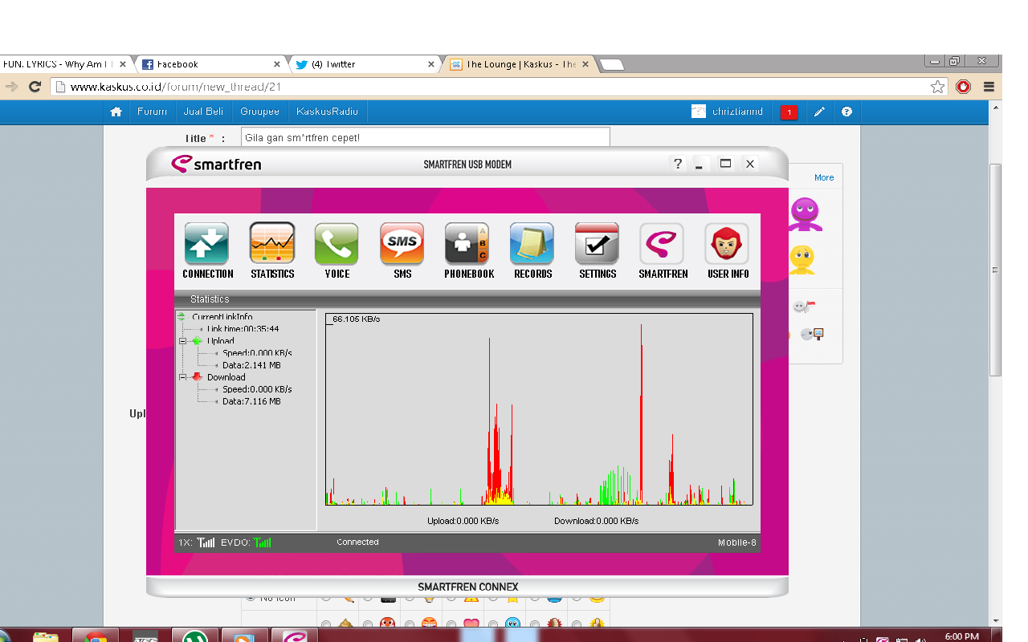Click the modem window help question mark
The width and height of the screenshot is (1028, 642).
[678, 164]
